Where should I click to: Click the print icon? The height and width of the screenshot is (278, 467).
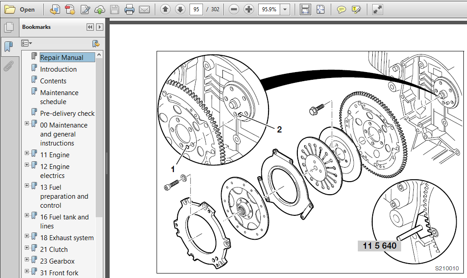click(129, 9)
